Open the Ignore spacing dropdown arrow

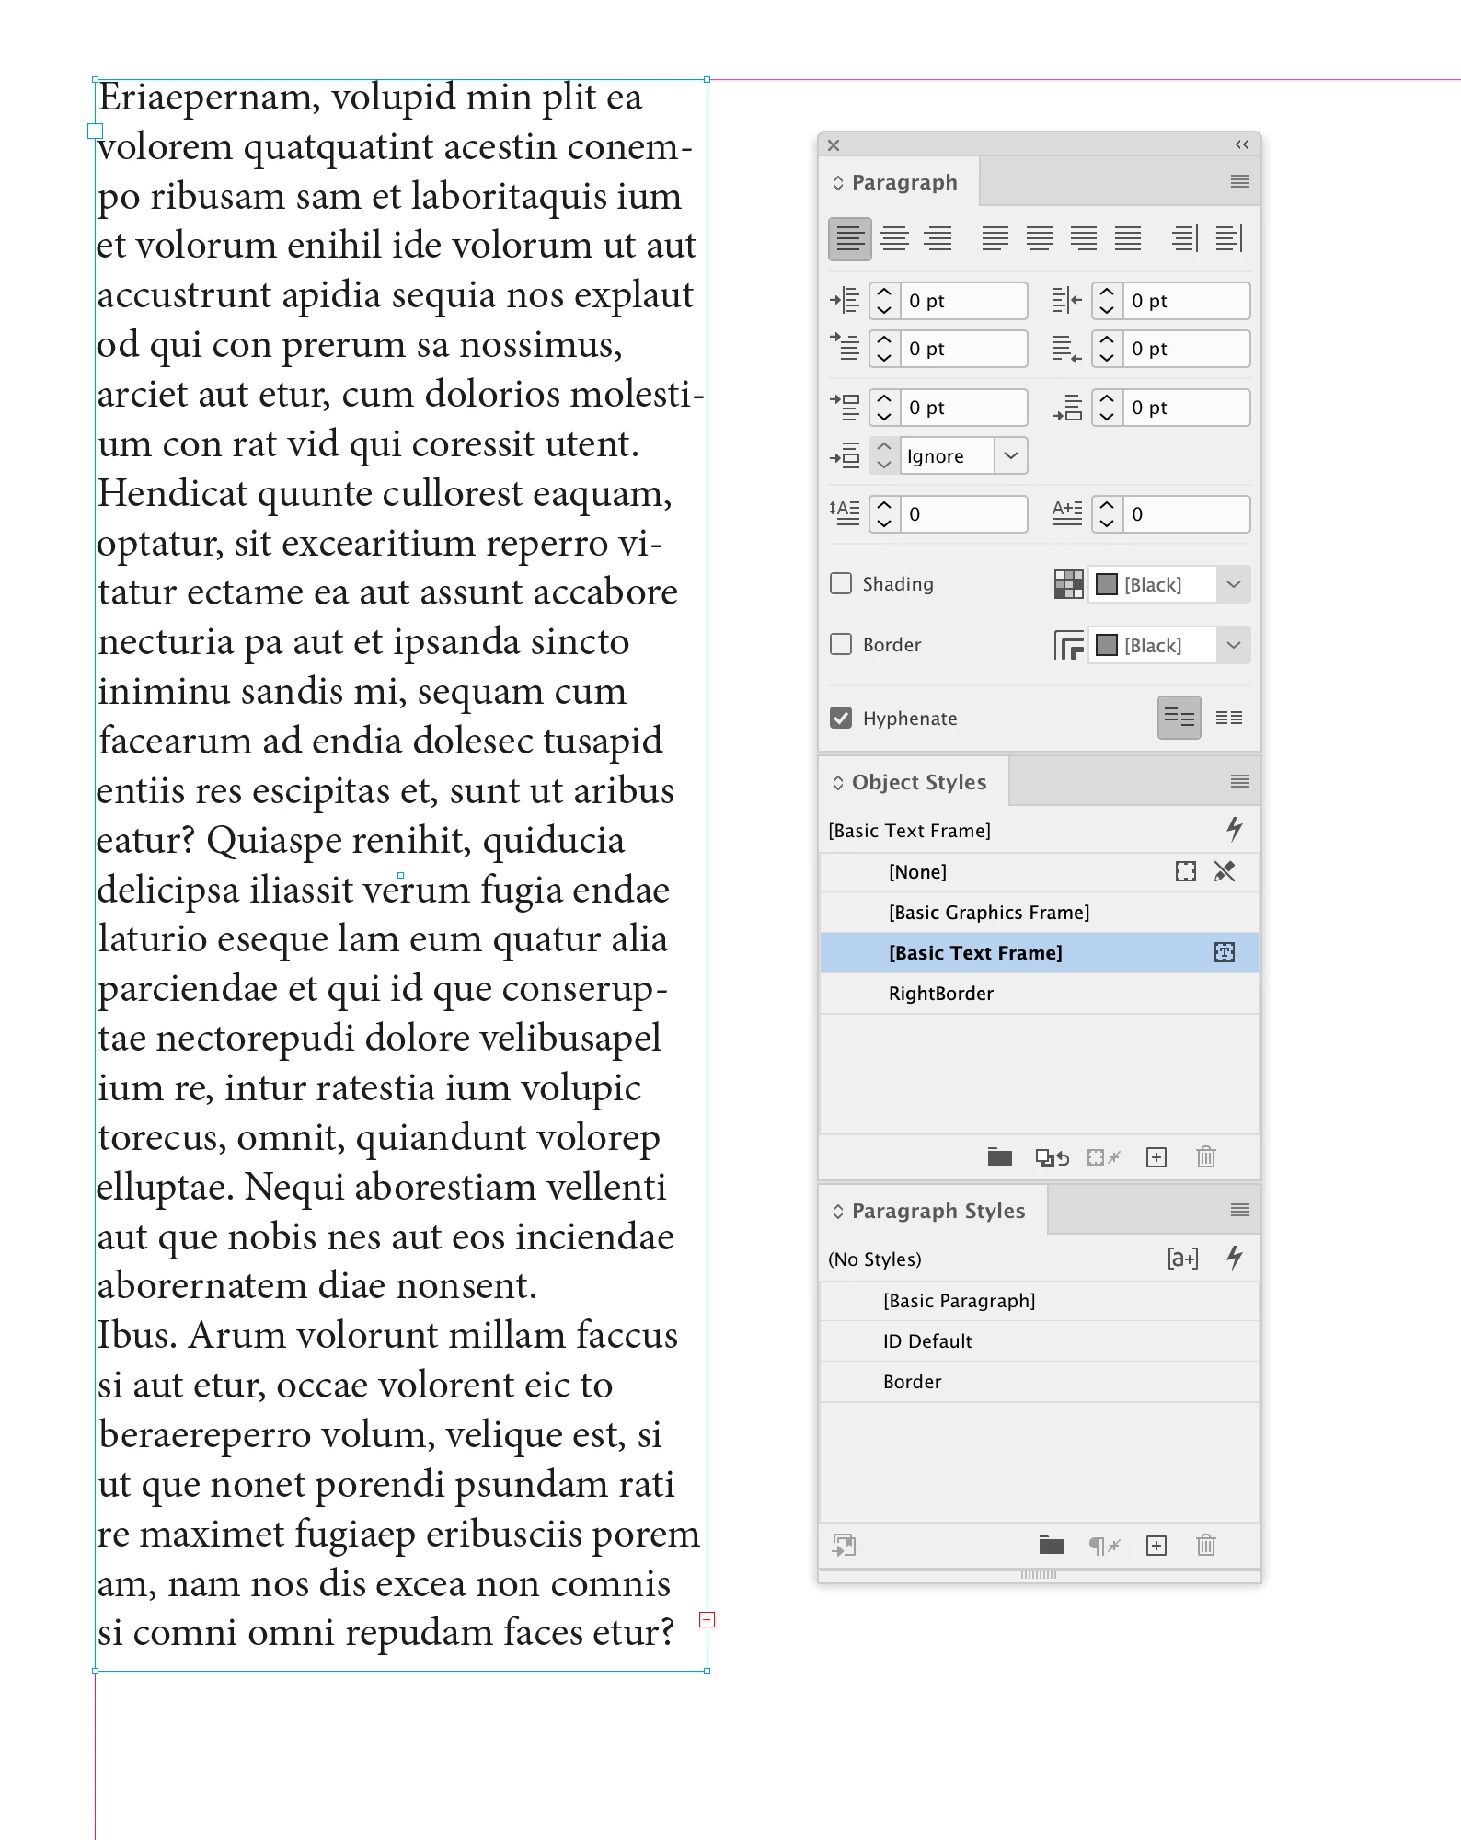coord(1011,455)
